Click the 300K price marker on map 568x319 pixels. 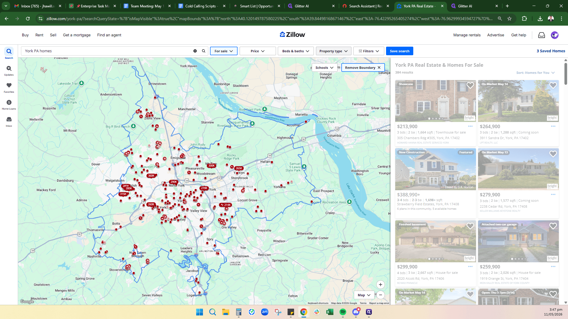tap(211, 166)
